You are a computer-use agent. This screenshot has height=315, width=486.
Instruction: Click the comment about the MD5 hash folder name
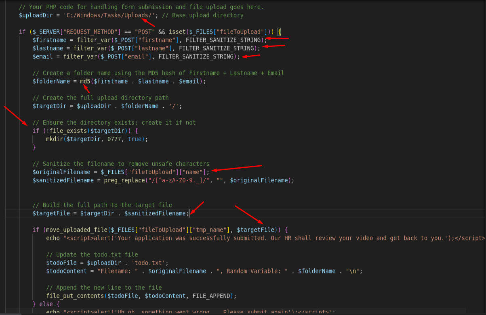pyautogui.click(x=158, y=73)
